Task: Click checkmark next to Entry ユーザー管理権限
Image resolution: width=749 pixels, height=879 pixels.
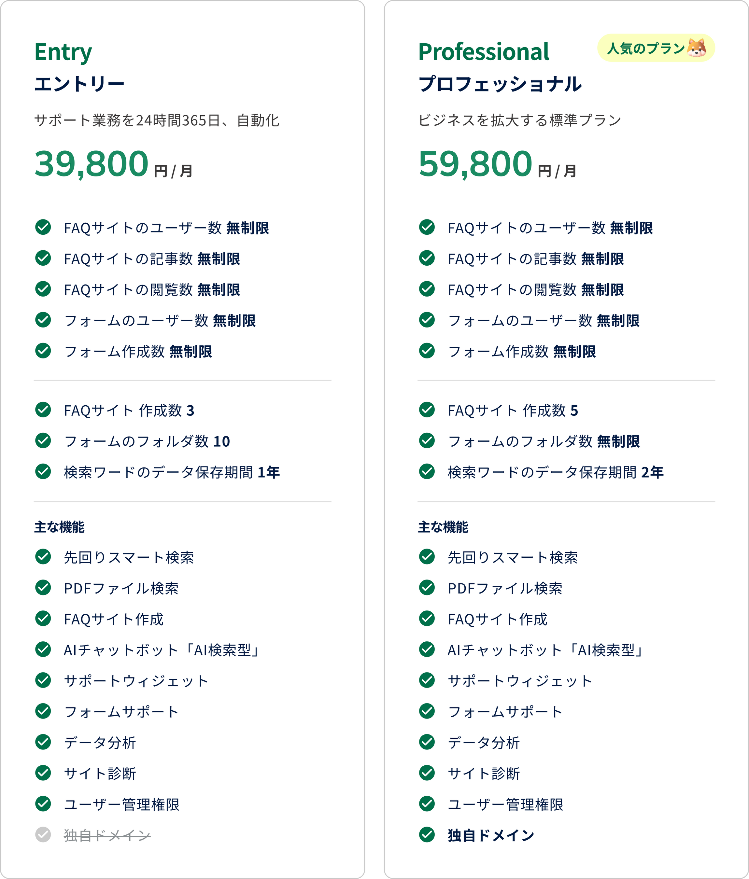Action: pos(43,803)
